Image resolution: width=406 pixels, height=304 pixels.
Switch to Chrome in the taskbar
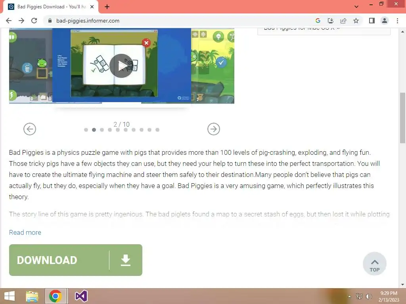(x=56, y=296)
